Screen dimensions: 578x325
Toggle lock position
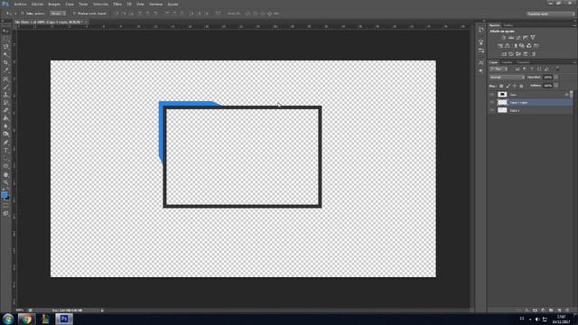[515, 86]
